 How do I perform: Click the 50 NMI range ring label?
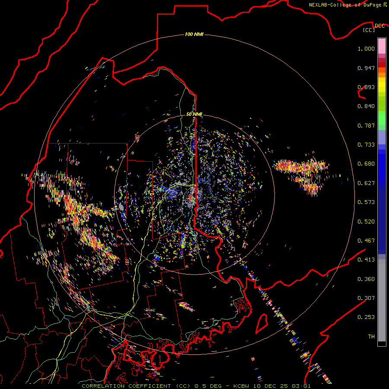click(194, 114)
